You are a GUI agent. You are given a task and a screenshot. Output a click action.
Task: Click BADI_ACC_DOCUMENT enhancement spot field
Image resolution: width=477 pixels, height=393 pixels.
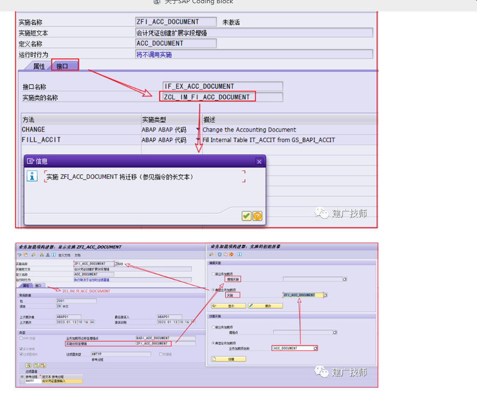point(166,338)
